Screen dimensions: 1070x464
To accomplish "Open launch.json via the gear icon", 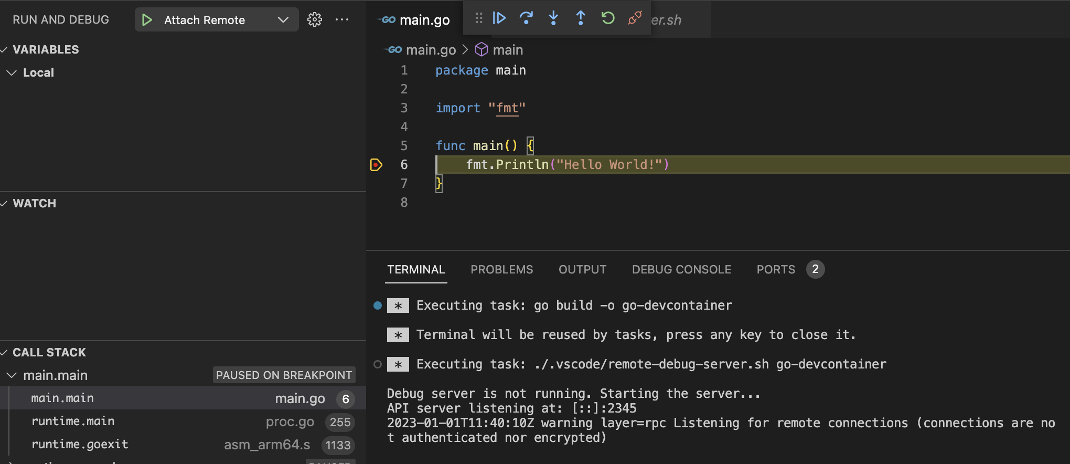I will coord(315,20).
